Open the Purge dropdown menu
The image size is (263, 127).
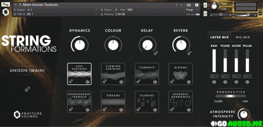pyautogui.click(x=192, y=10)
